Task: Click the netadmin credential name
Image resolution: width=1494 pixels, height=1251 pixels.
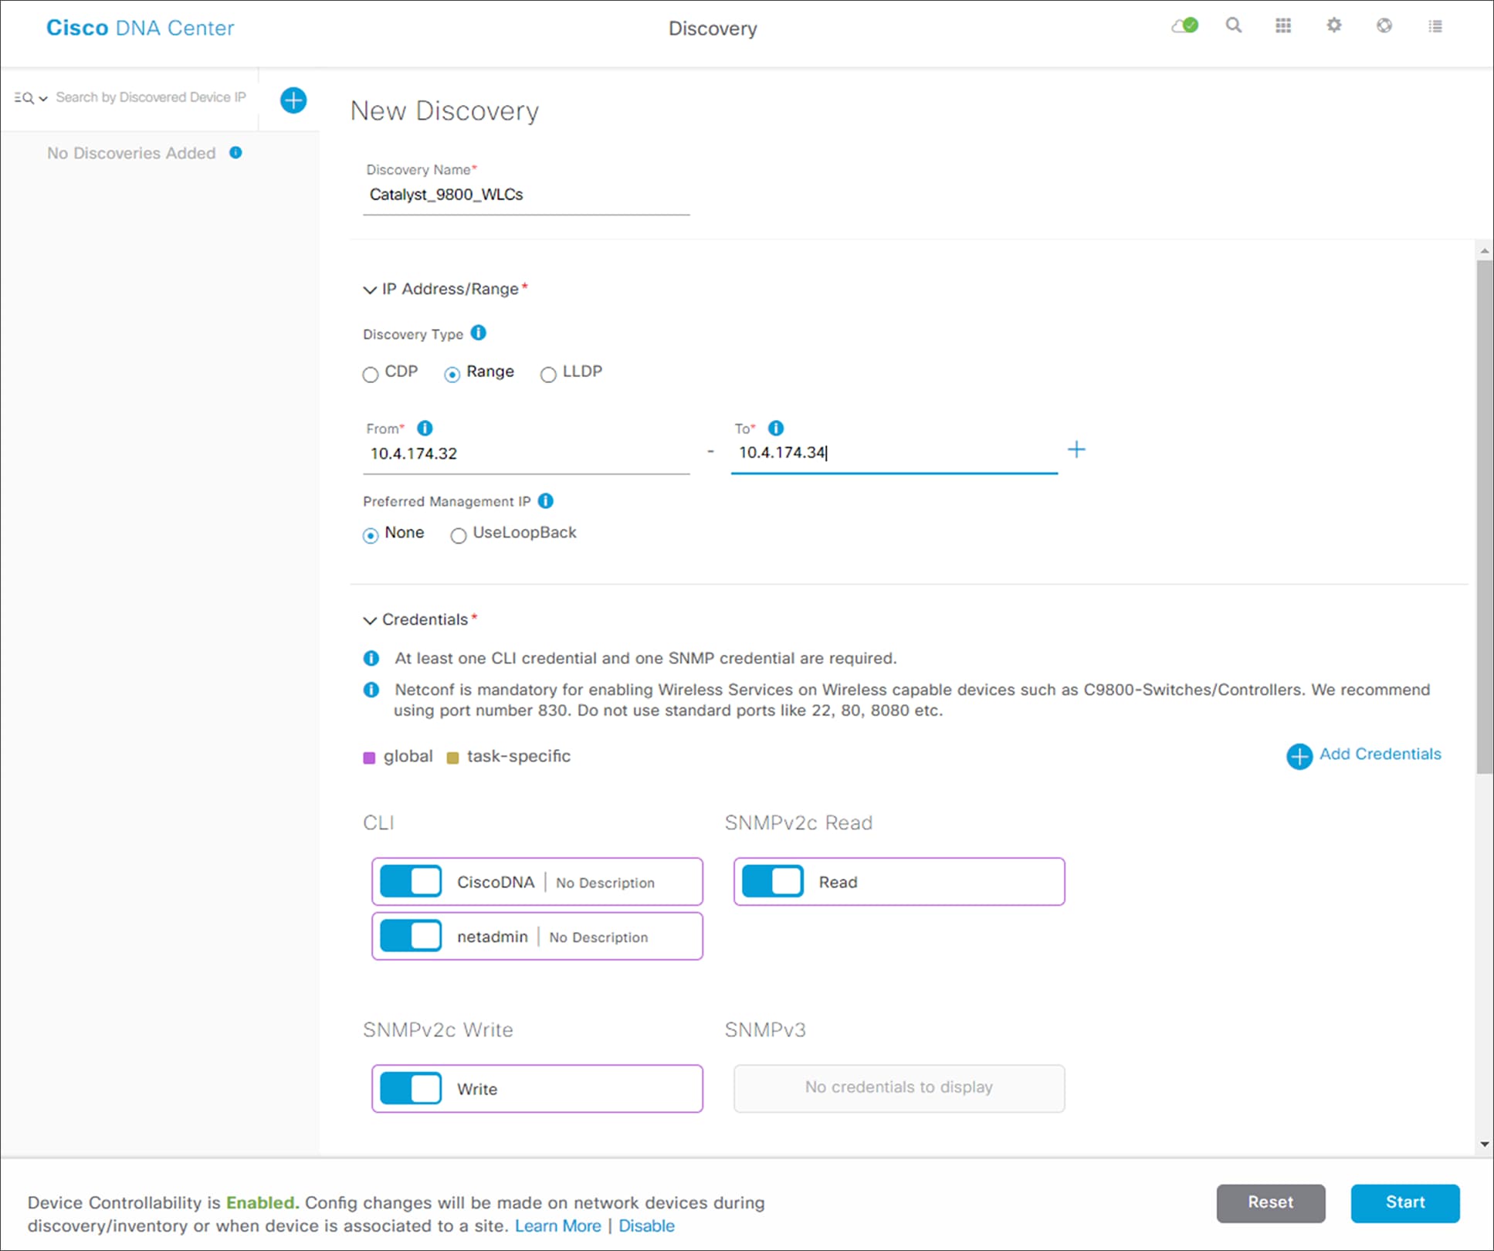Action: click(x=492, y=937)
